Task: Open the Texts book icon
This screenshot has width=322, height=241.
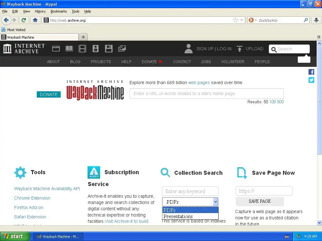Action: (x=69, y=49)
